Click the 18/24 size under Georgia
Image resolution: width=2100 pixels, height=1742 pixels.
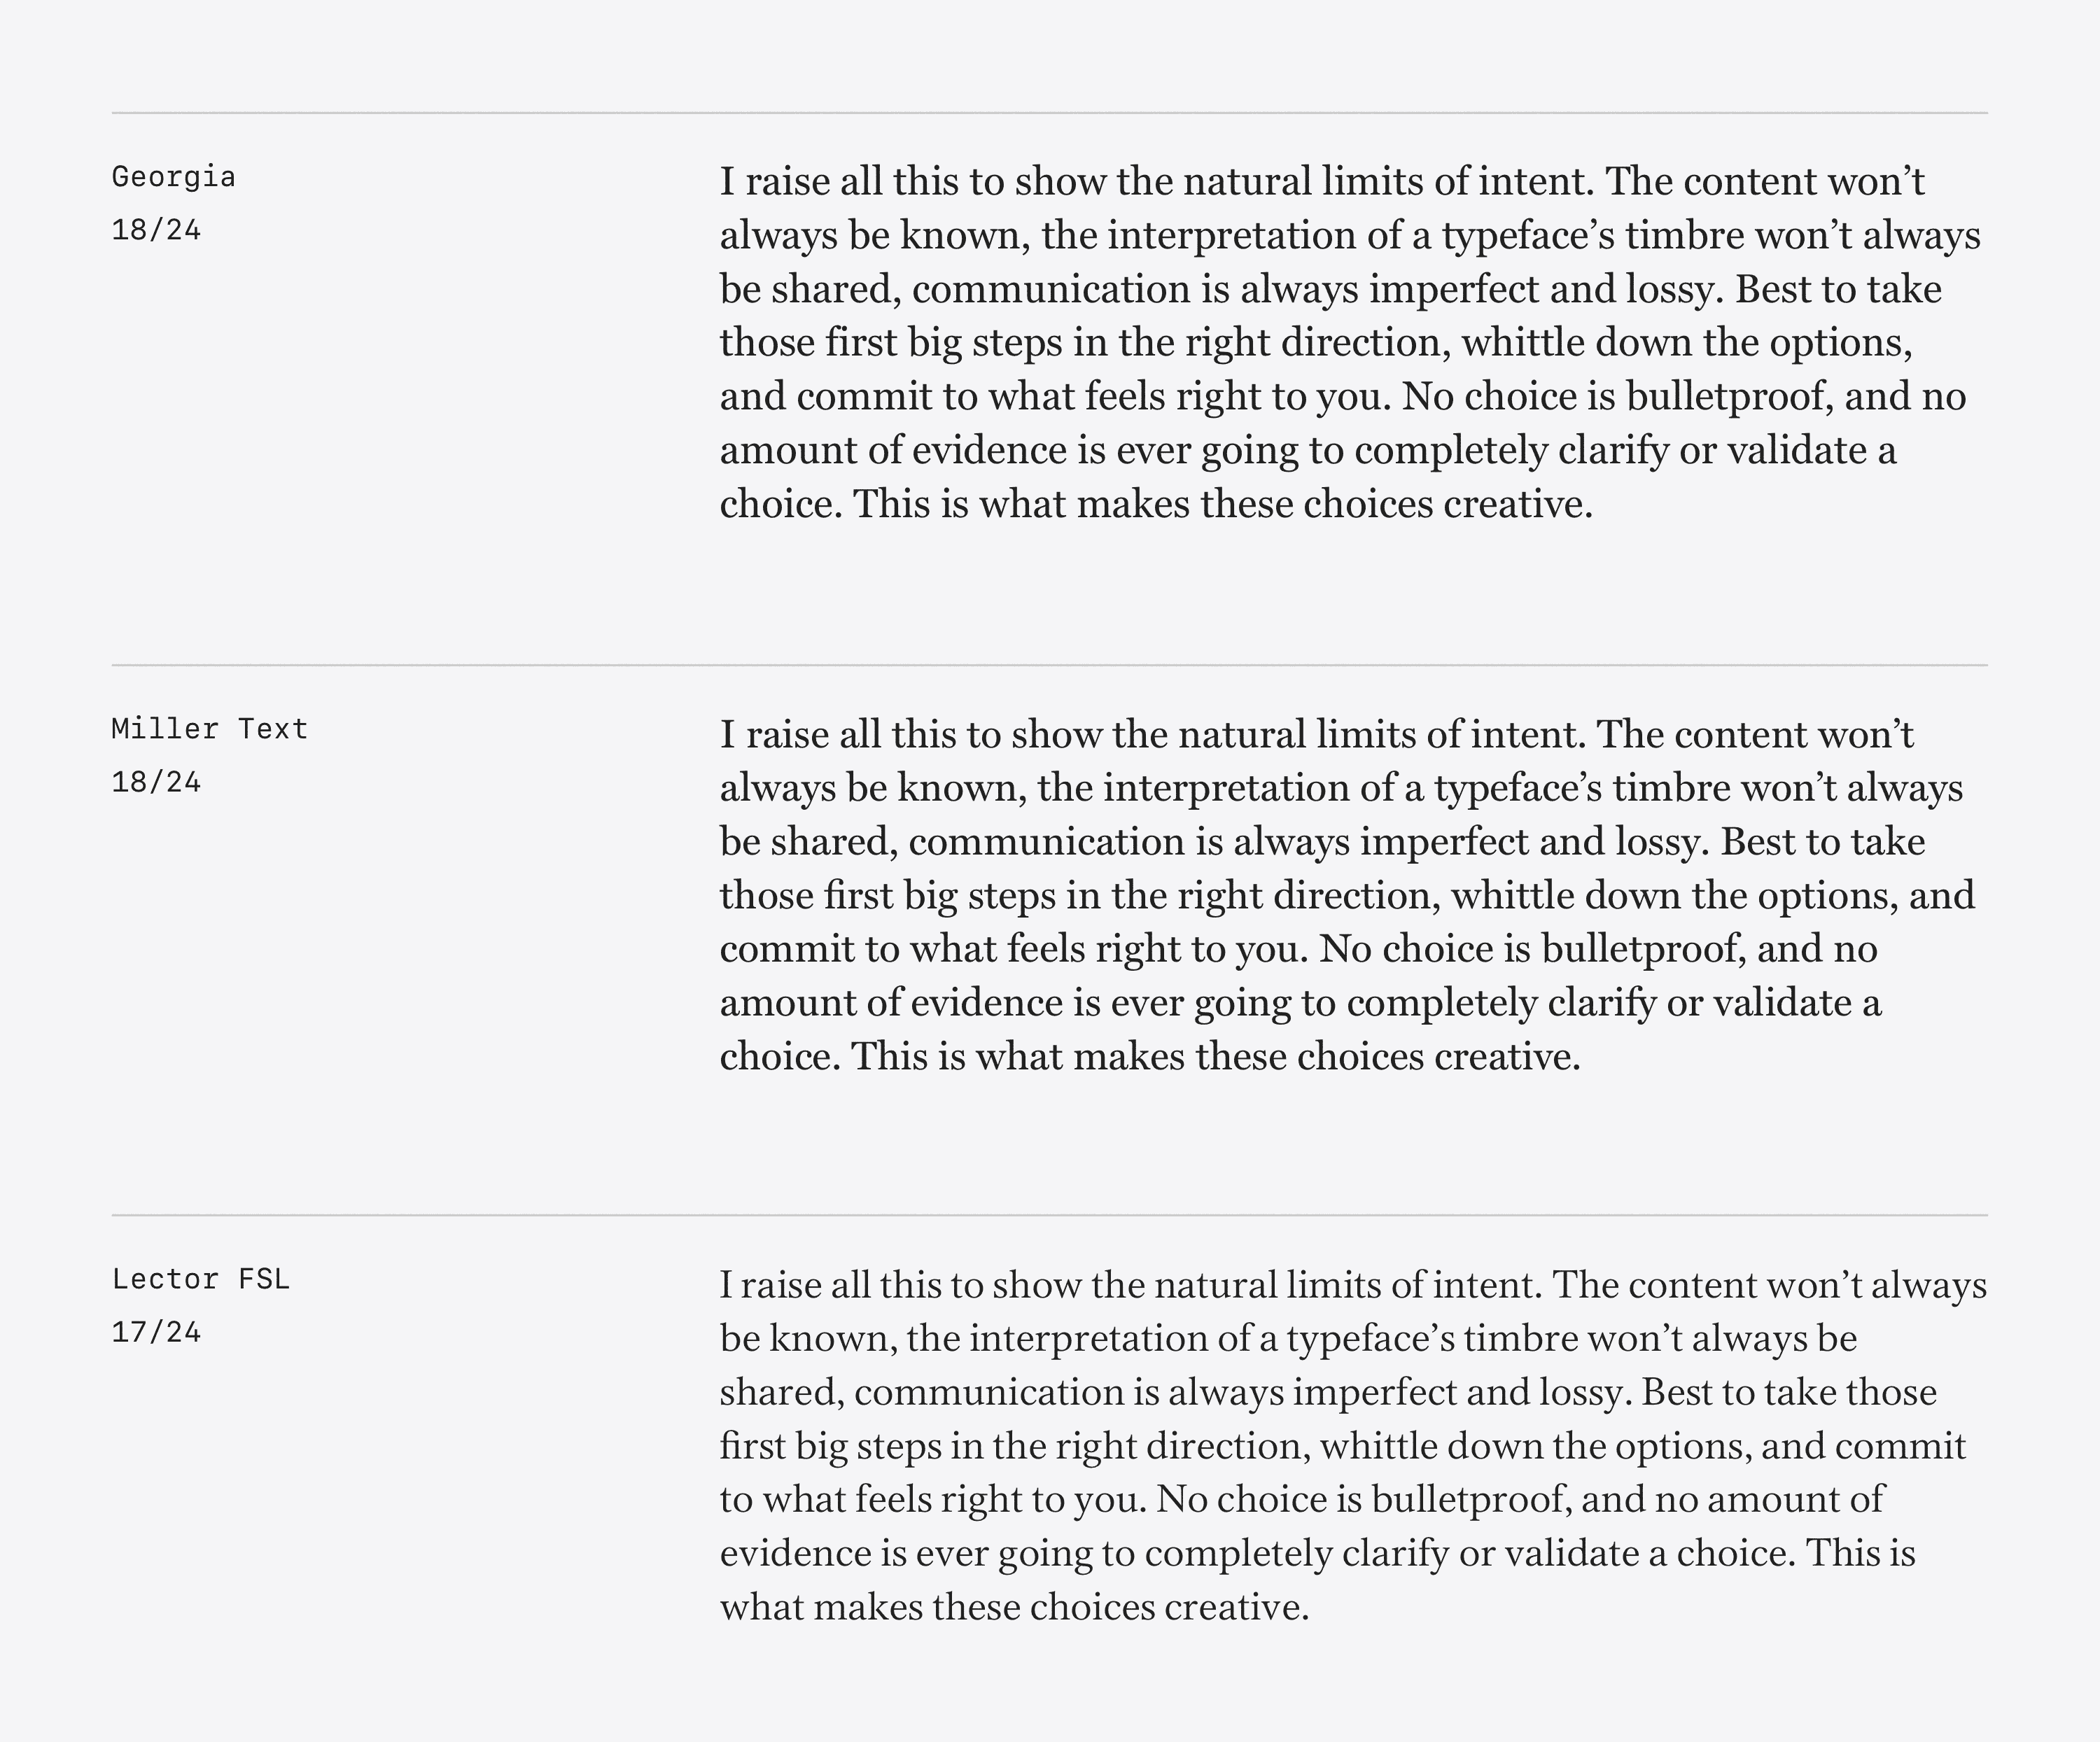click(156, 230)
